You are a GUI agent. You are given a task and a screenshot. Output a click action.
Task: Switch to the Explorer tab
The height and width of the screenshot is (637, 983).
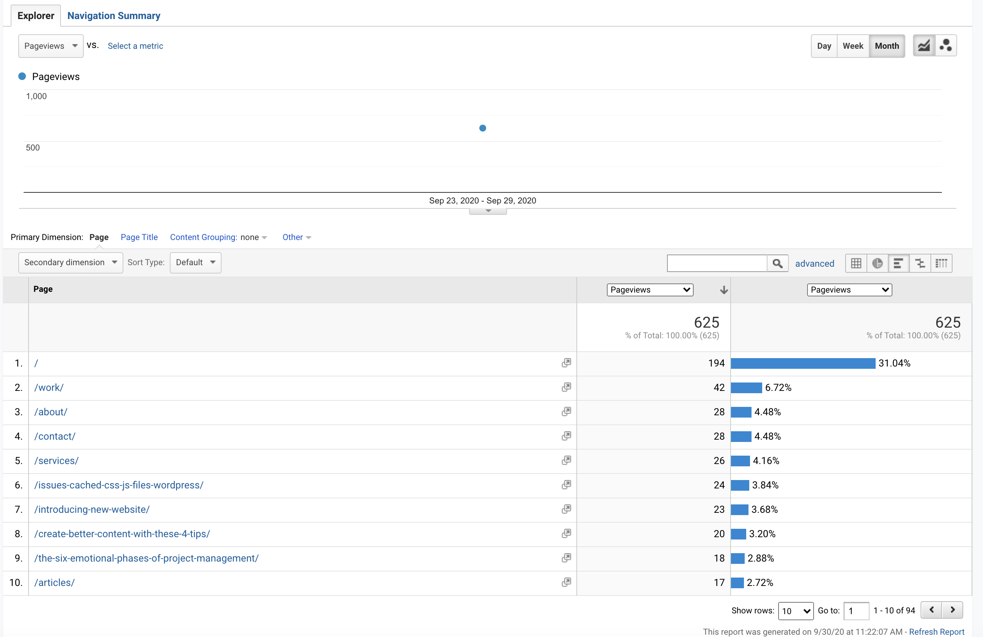coord(36,16)
